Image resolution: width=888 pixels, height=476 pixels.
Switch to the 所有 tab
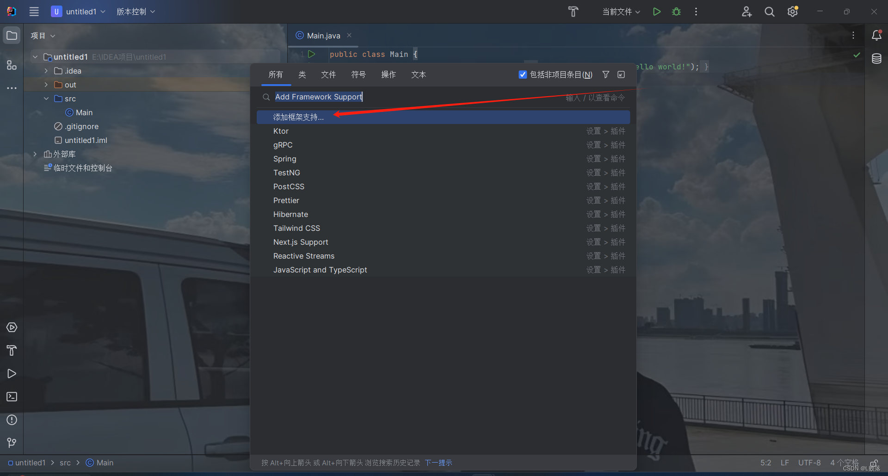coord(276,74)
